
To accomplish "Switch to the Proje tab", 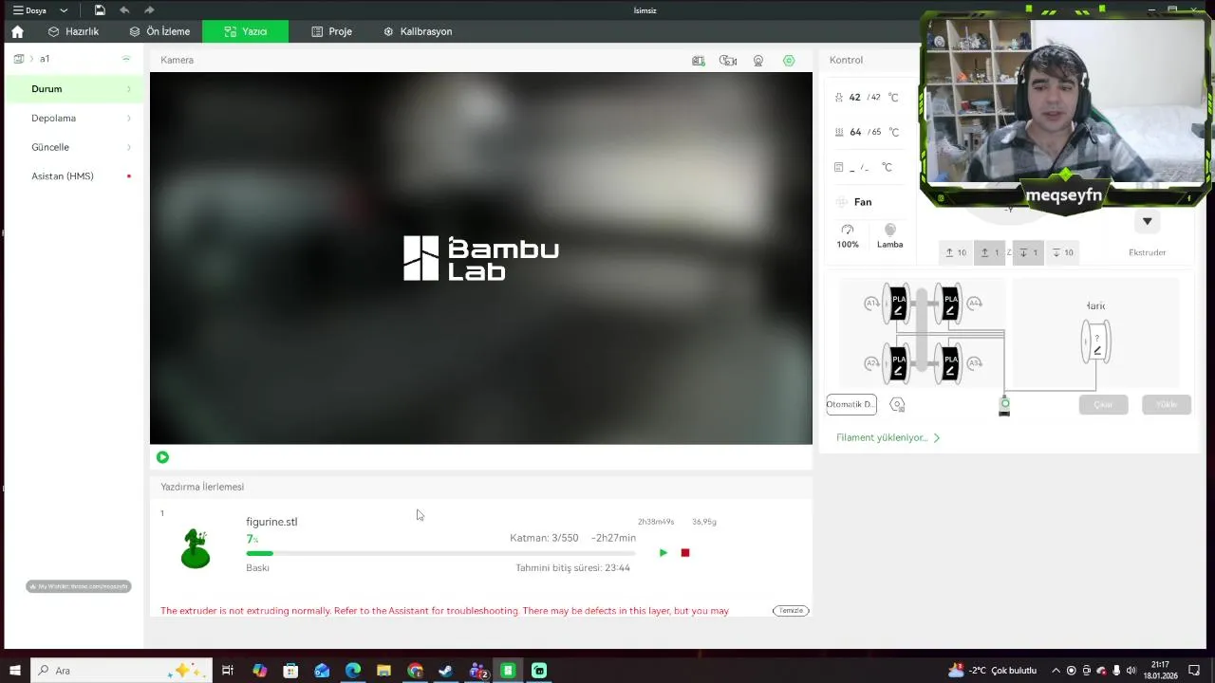I will coord(332,31).
